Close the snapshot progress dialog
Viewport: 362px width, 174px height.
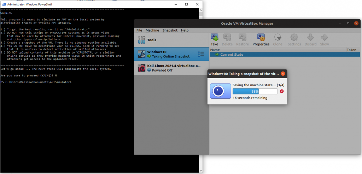[x=283, y=74]
